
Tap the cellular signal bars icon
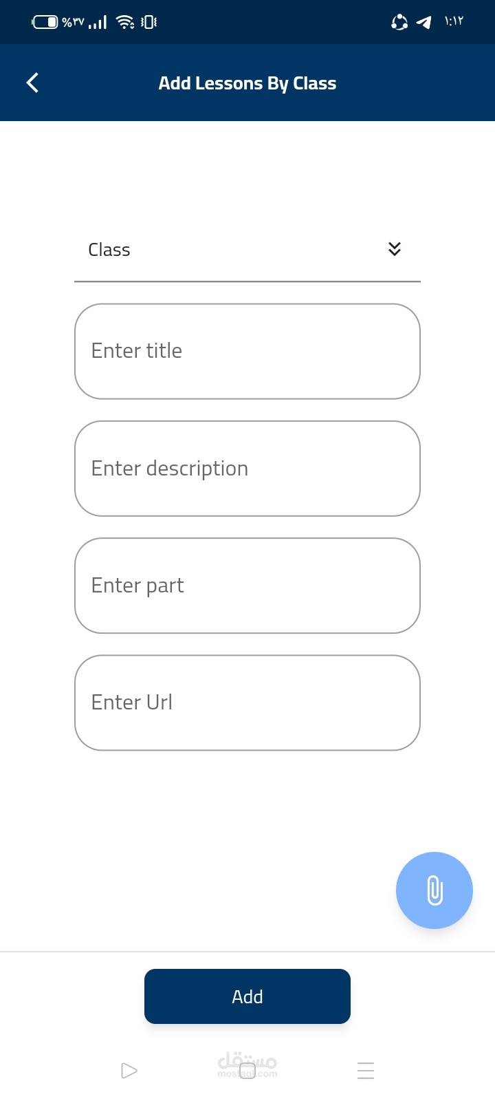point(98,23)
